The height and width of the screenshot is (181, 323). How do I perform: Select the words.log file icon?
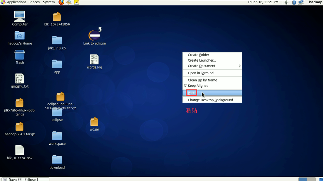point(94,59)
